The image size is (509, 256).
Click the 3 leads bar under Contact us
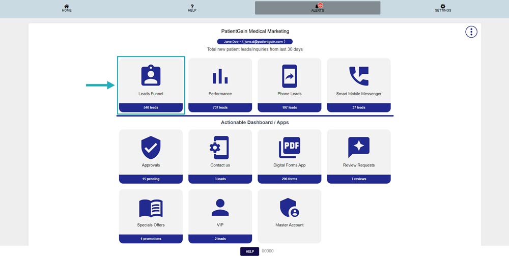coord(220,179)
